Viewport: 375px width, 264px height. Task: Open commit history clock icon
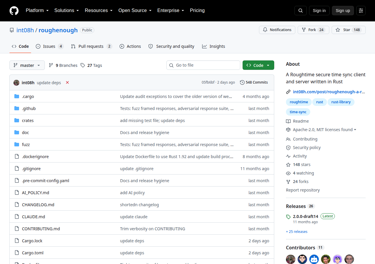click(242, 82)
